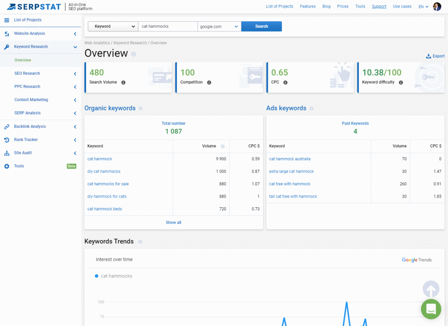Screen dimensions: 448x326
Task: Expand the PPC Research chevron
Action: pos(75,87)
